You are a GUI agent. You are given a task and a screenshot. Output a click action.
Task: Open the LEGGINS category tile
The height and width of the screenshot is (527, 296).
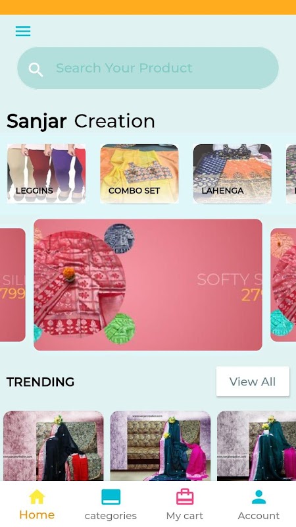46,174
